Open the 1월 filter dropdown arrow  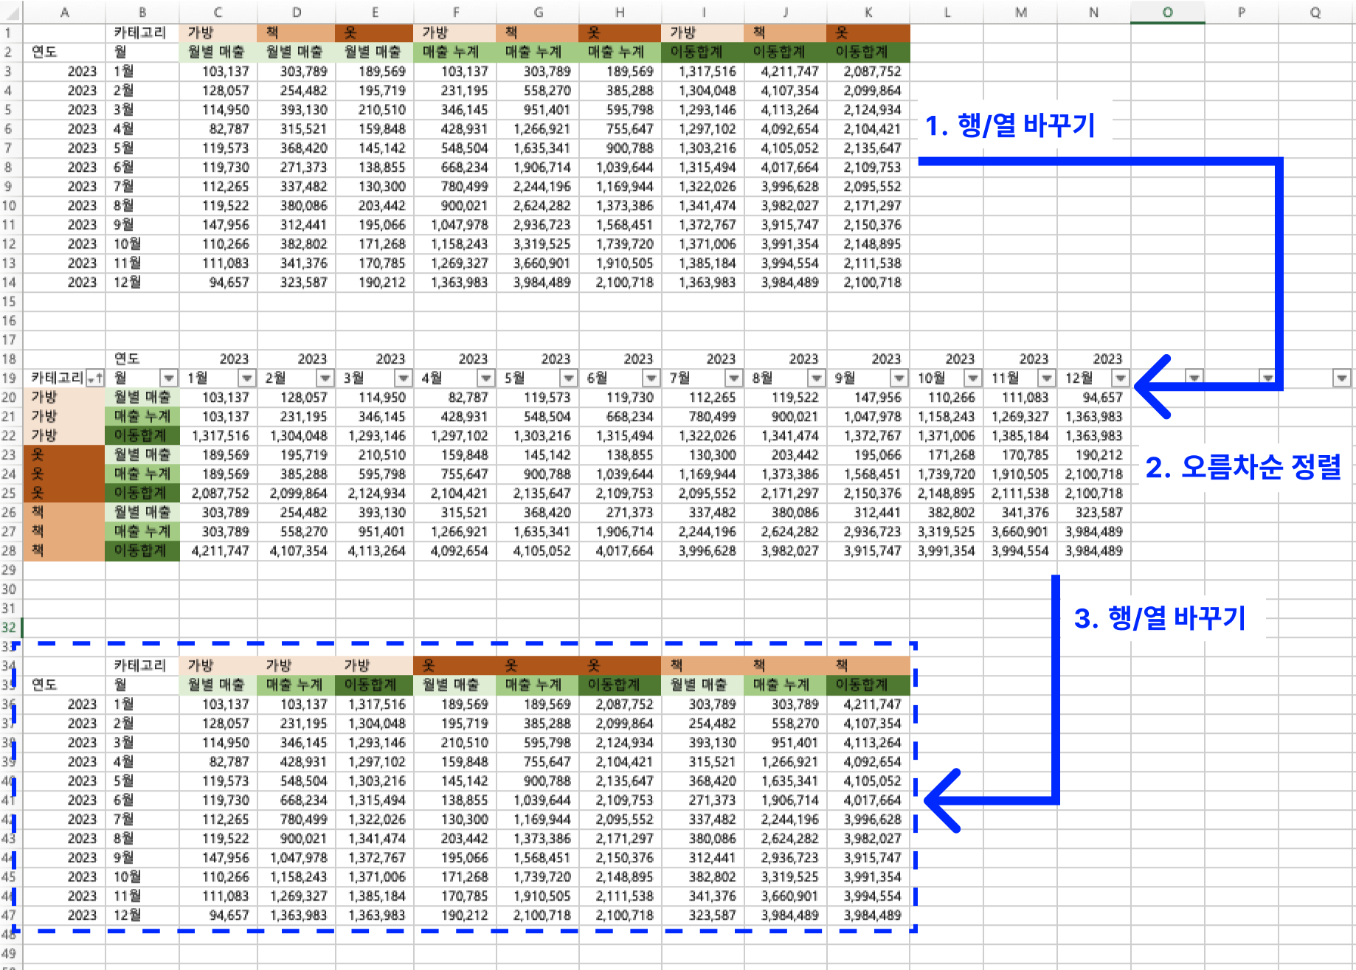click(247, 378)
